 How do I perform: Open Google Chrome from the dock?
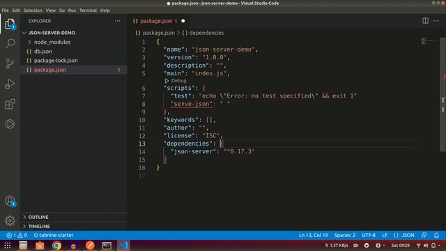(x=56, y=245)
